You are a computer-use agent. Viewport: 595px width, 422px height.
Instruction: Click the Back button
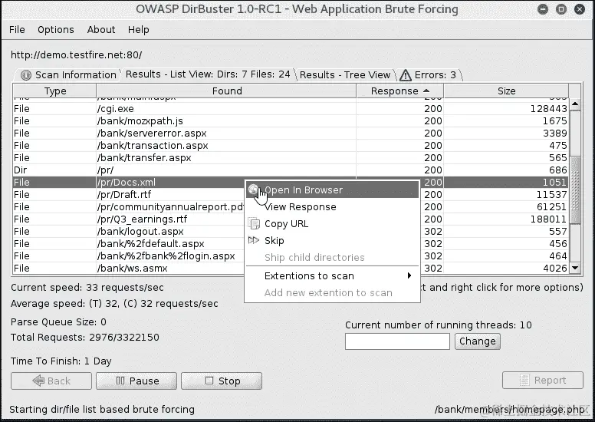click(x=51, y=381)
